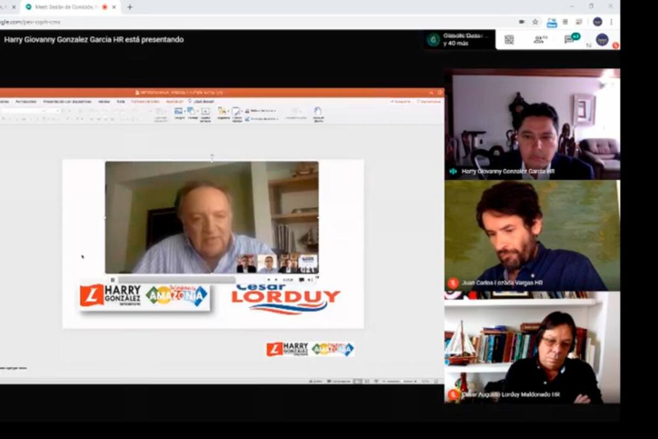Bookmark this page with the star icon
The height and width of the screenshot is (439, 658).
pyautogui.click(x=535, y=22)
